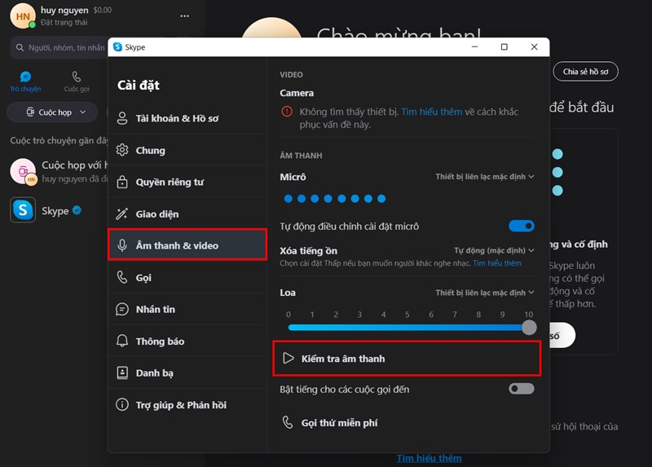Click the red camera warning icon

(287, 112)
